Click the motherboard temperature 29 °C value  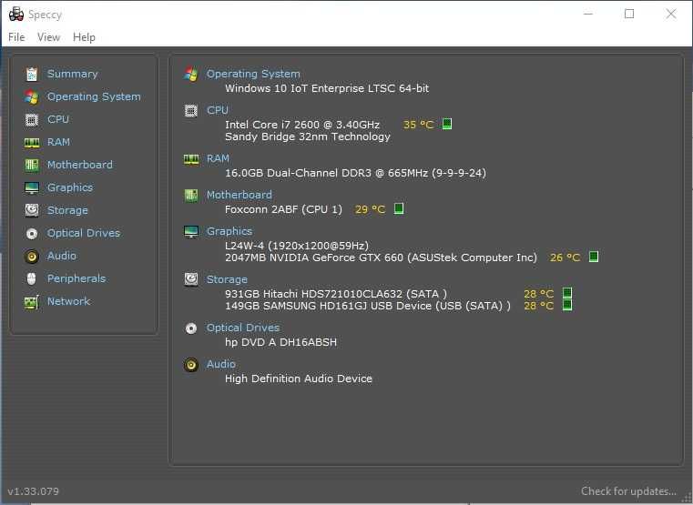(370, 209)
